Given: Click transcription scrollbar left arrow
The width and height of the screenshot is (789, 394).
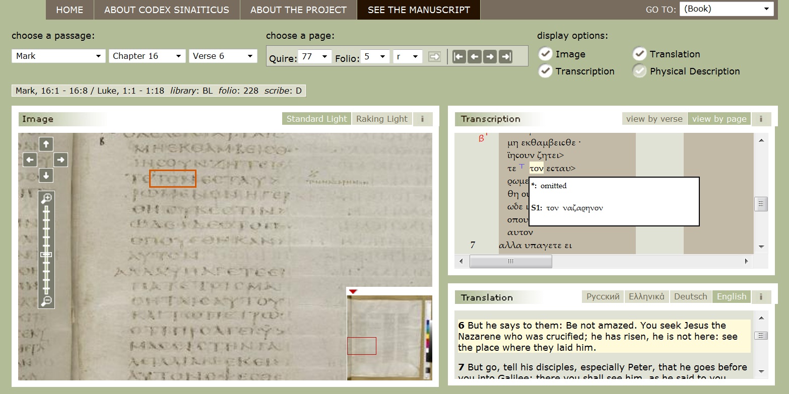Looking at the screenshot, I should [461, 261].
